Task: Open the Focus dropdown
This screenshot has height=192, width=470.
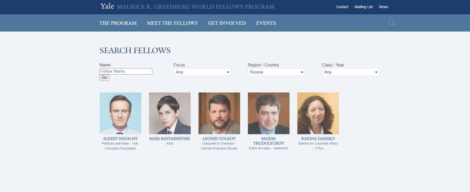Action: (202, 72)
